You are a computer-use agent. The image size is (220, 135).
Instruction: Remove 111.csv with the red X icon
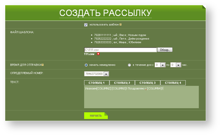pos(98,54)
